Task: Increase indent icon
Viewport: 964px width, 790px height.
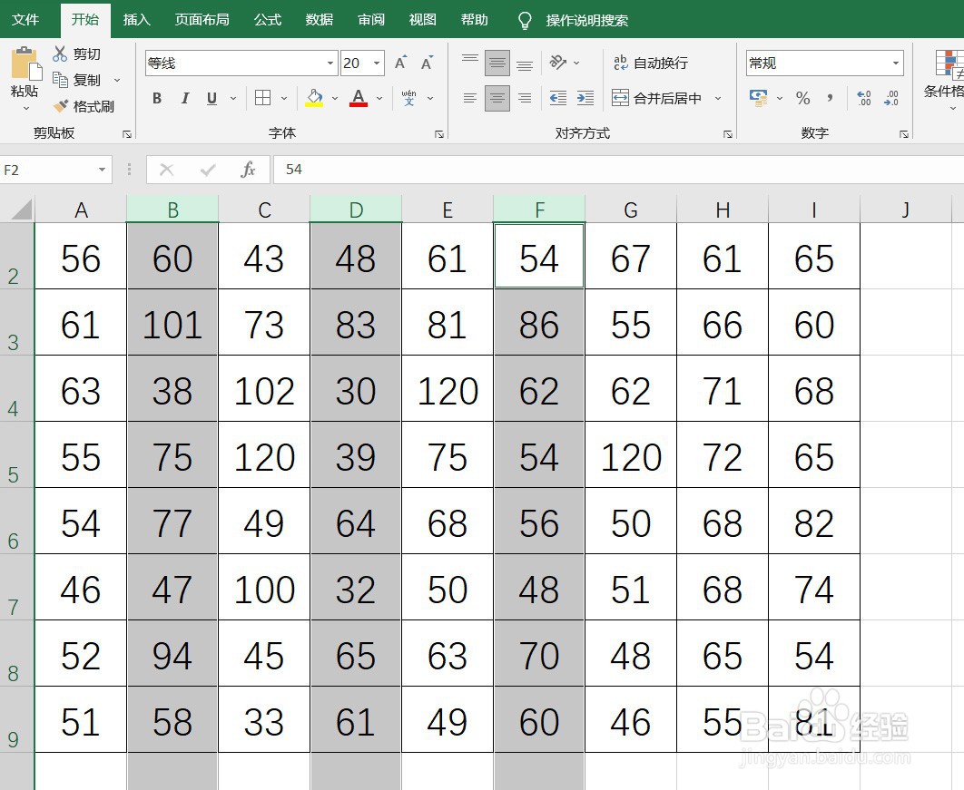Action: coord(585,98)
